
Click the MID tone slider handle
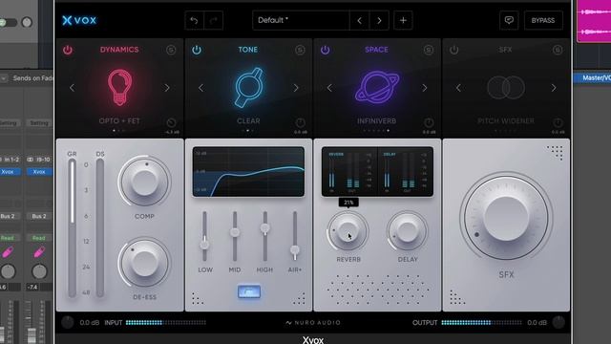pyautogui.click(x=235, y=232)
